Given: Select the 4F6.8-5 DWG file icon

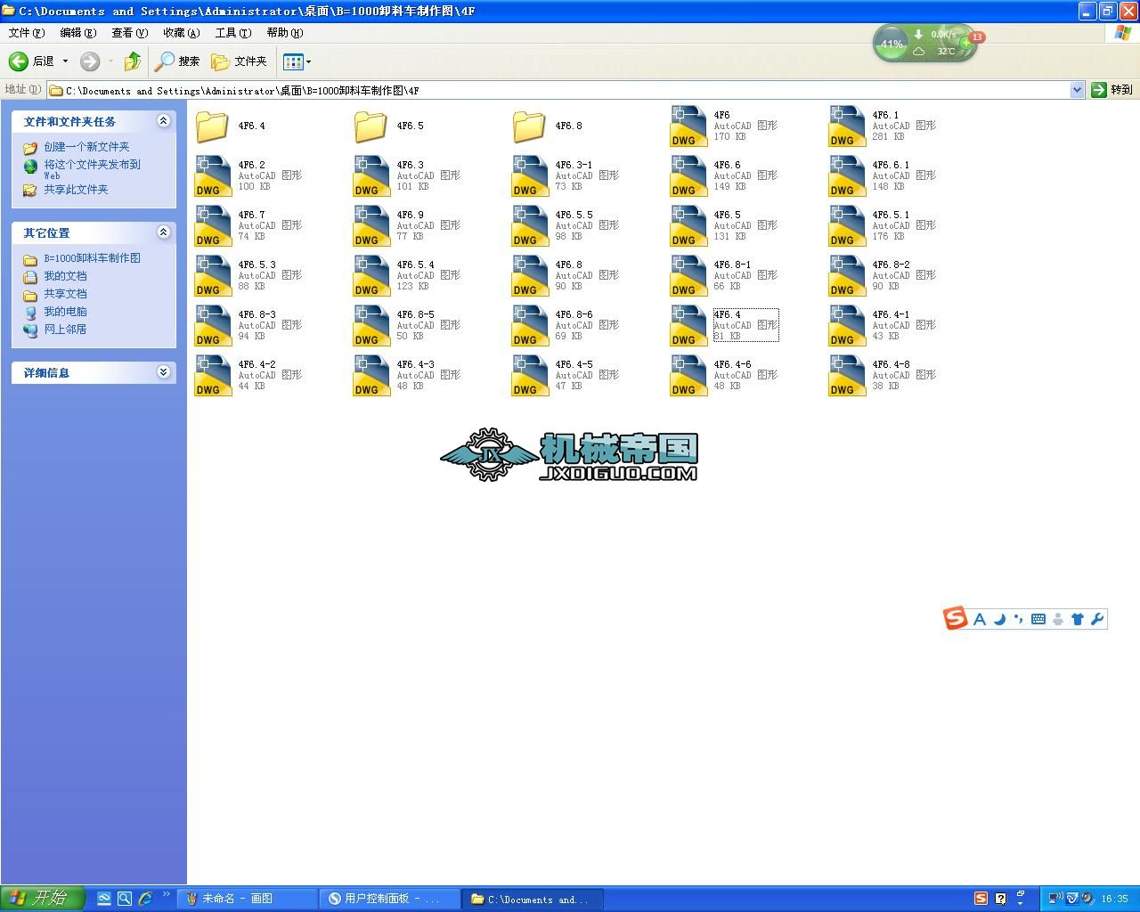Looking at the screenshot, I should [371, 326].
